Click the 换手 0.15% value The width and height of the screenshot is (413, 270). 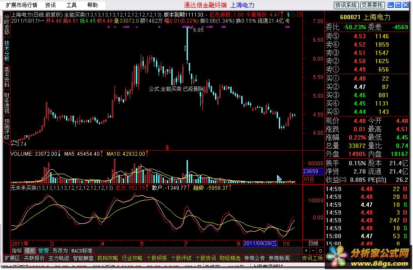357,163
